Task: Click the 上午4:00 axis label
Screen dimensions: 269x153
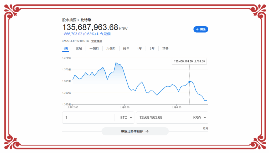Action: point(177,107)
